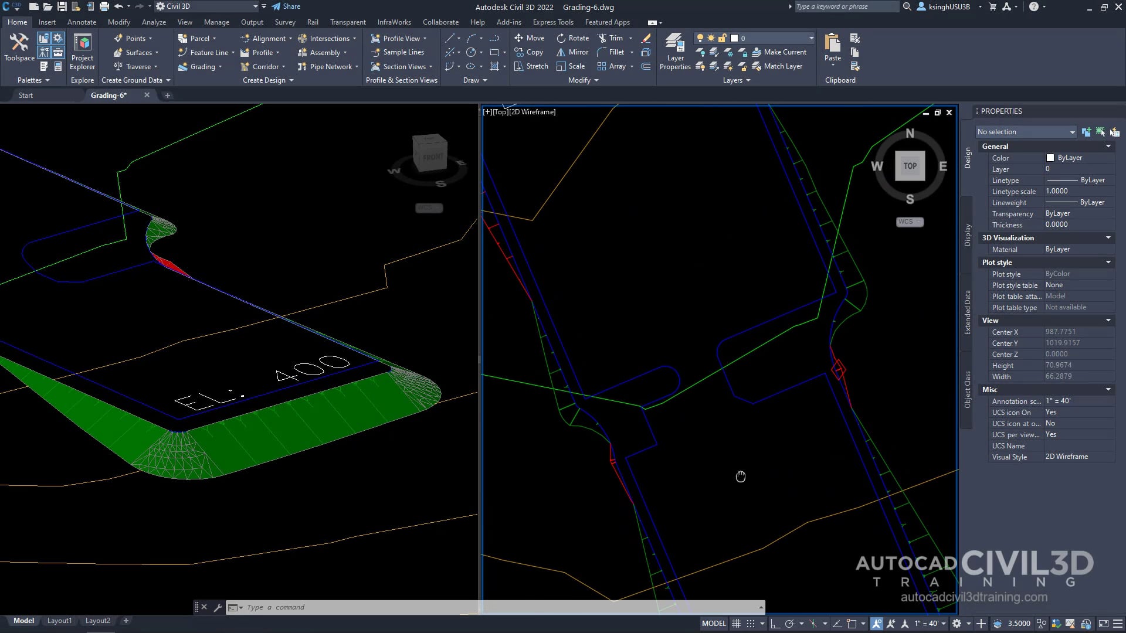Open the Collaborate menu
This screenshot has height=633, width=1126.
440,22
